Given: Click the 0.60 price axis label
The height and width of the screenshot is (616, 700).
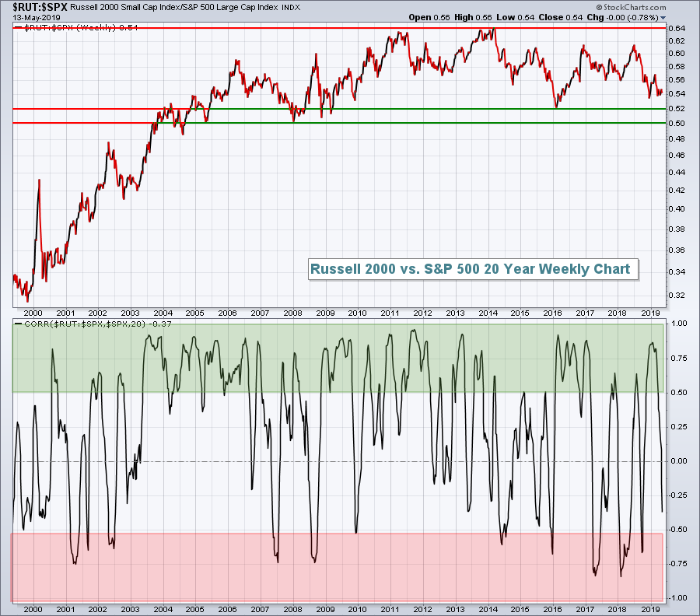Looking at the screenshot, I should click(677, 53).
